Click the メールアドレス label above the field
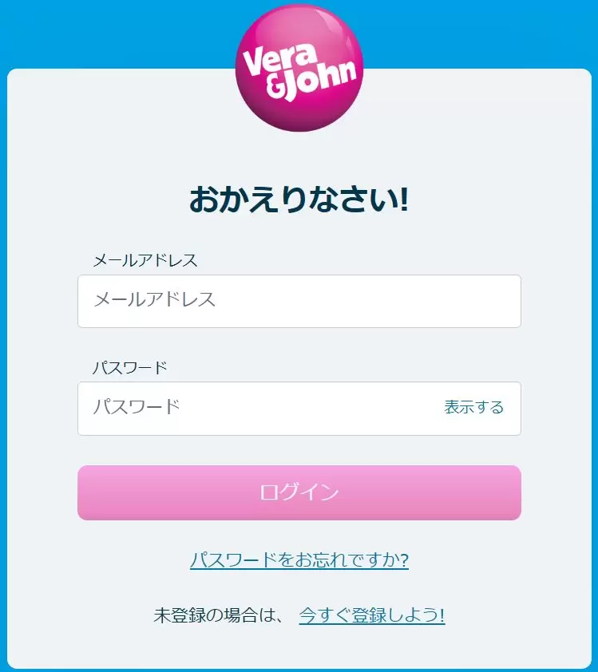Screen dimensions: 598x672 [145, 260]
